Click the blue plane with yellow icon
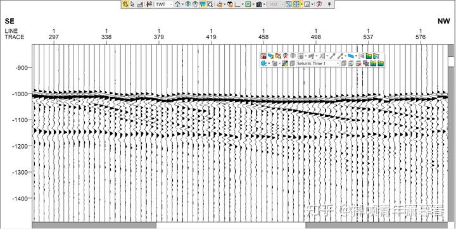 coord(271,56)
